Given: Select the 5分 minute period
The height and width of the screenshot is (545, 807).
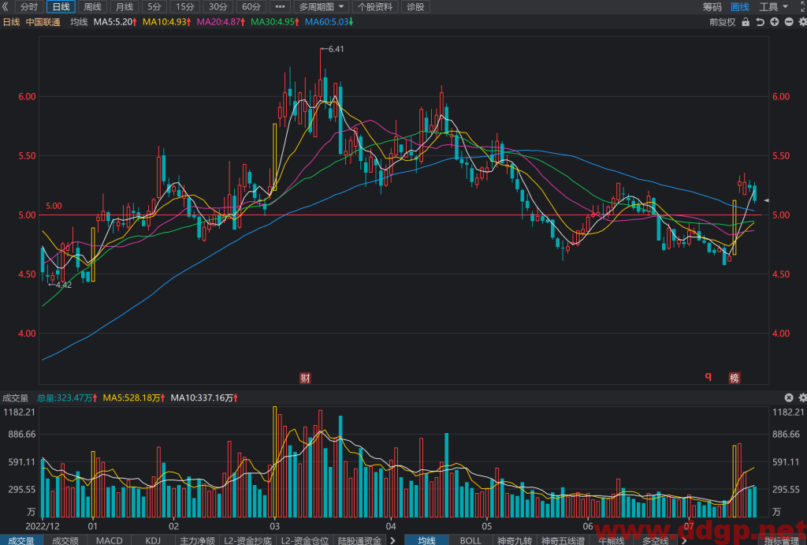Looking at the screenshot, I should coord(154,6).
